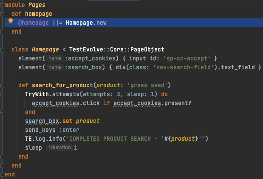Screen dimensions: 263x179
Task: Click the 'search_for_product' method name
Action: click(x=62, y=85)
